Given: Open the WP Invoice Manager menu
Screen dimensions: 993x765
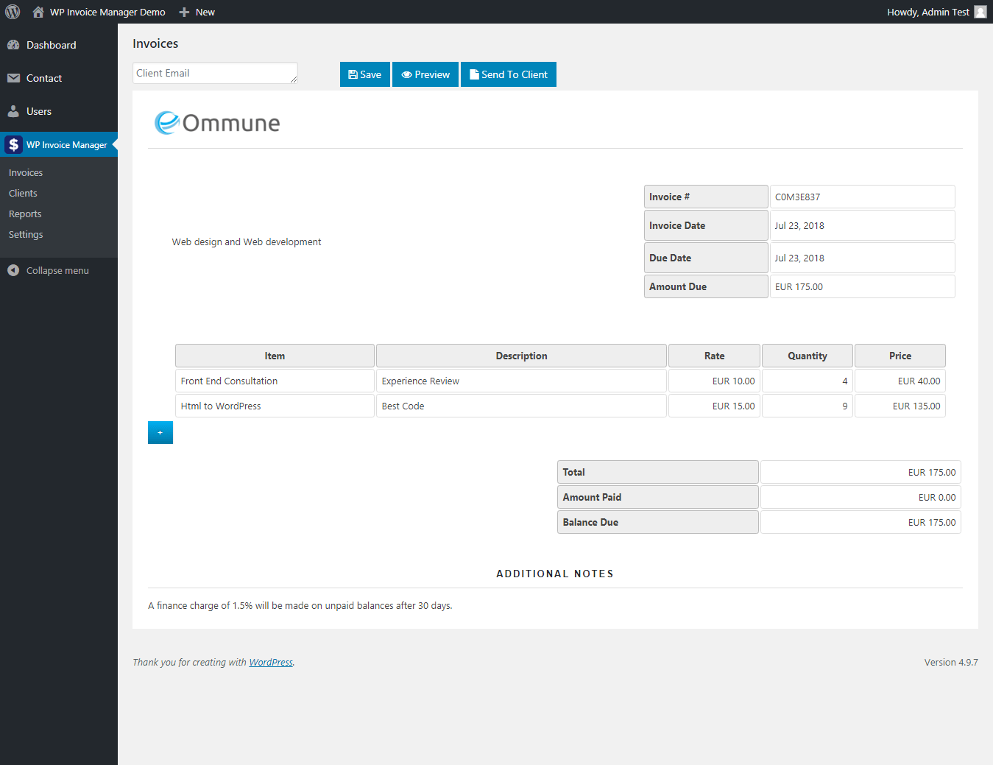Looking at the screenshot, I should [x=59, y=144].
